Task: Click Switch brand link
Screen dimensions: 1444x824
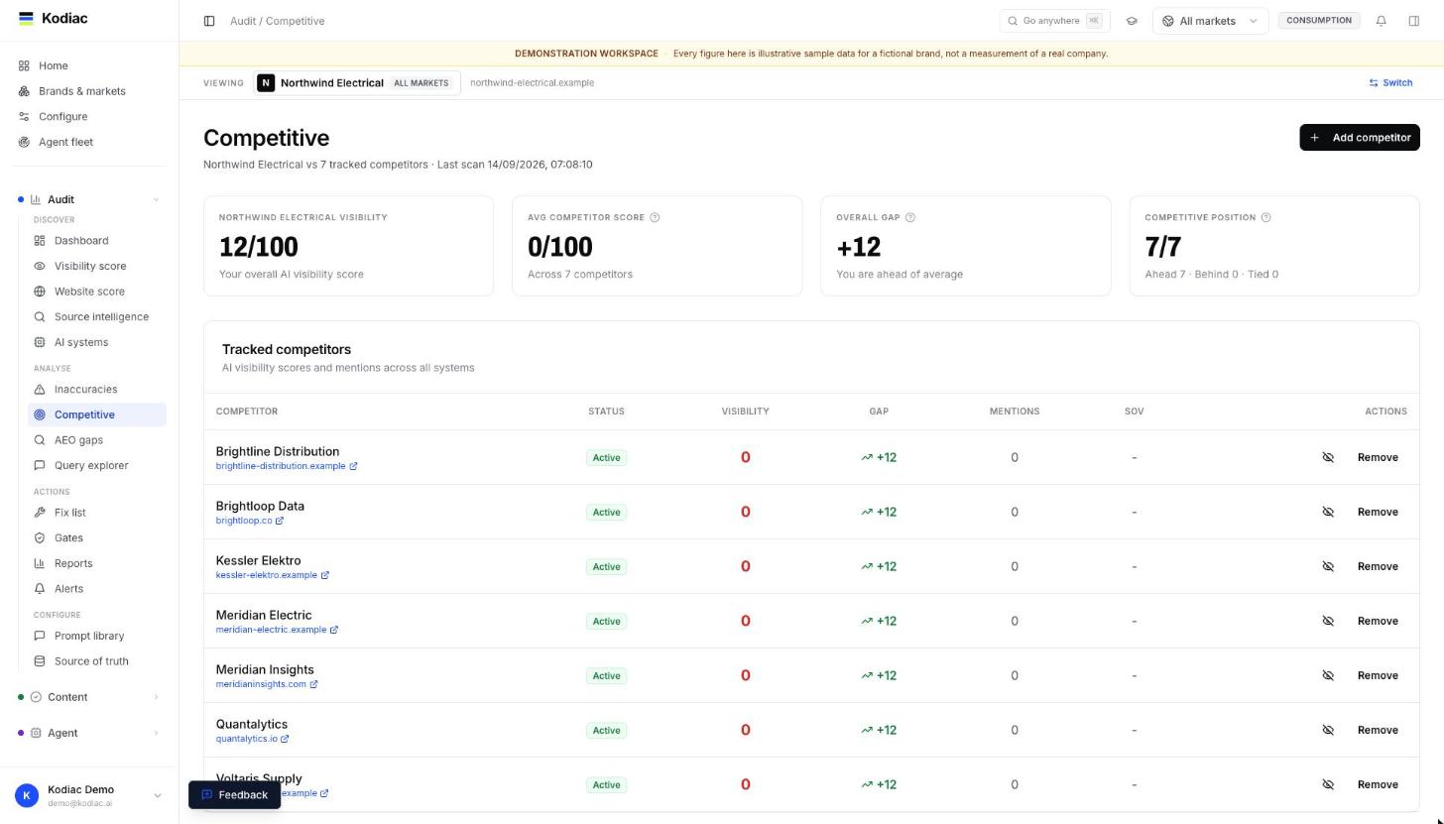Action: 1390,83
